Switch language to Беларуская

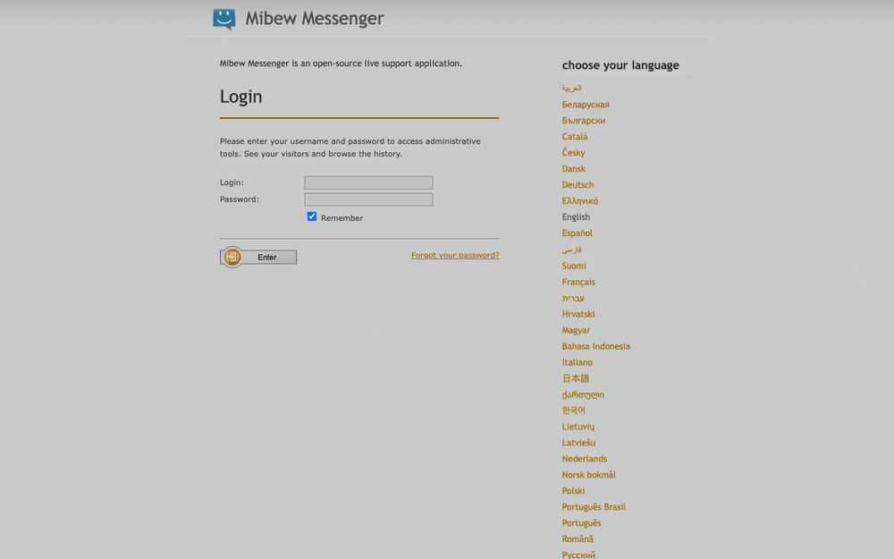(x=586, y=105)
